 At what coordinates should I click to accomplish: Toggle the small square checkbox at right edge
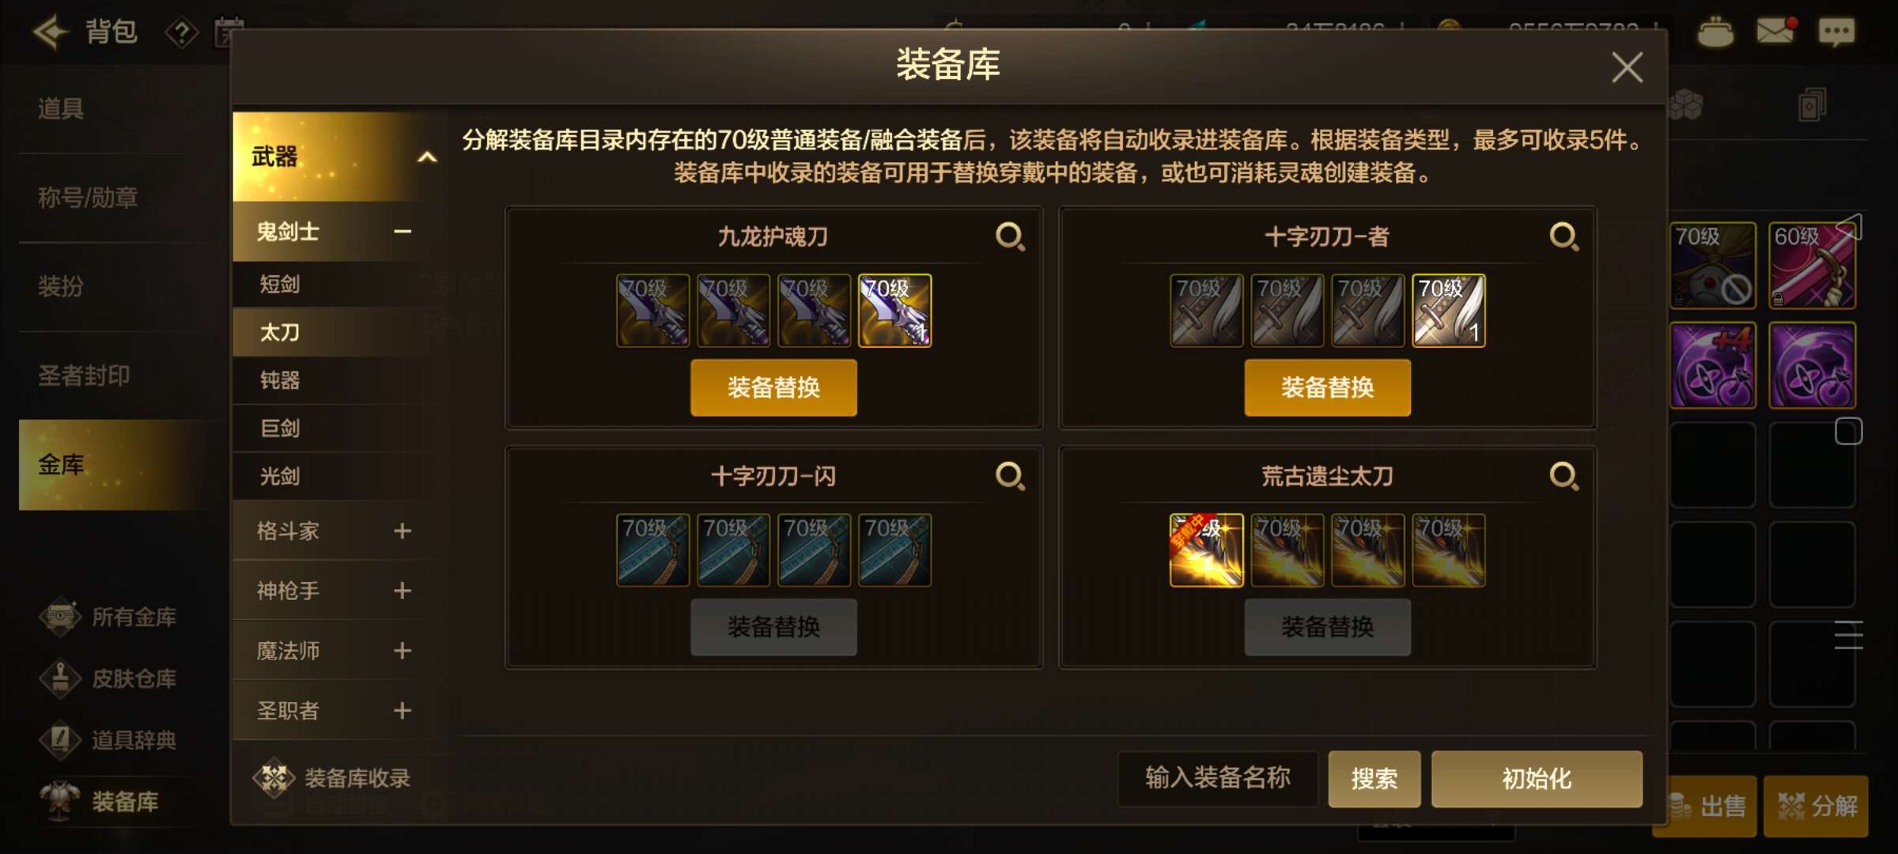tap(1848, 432)
